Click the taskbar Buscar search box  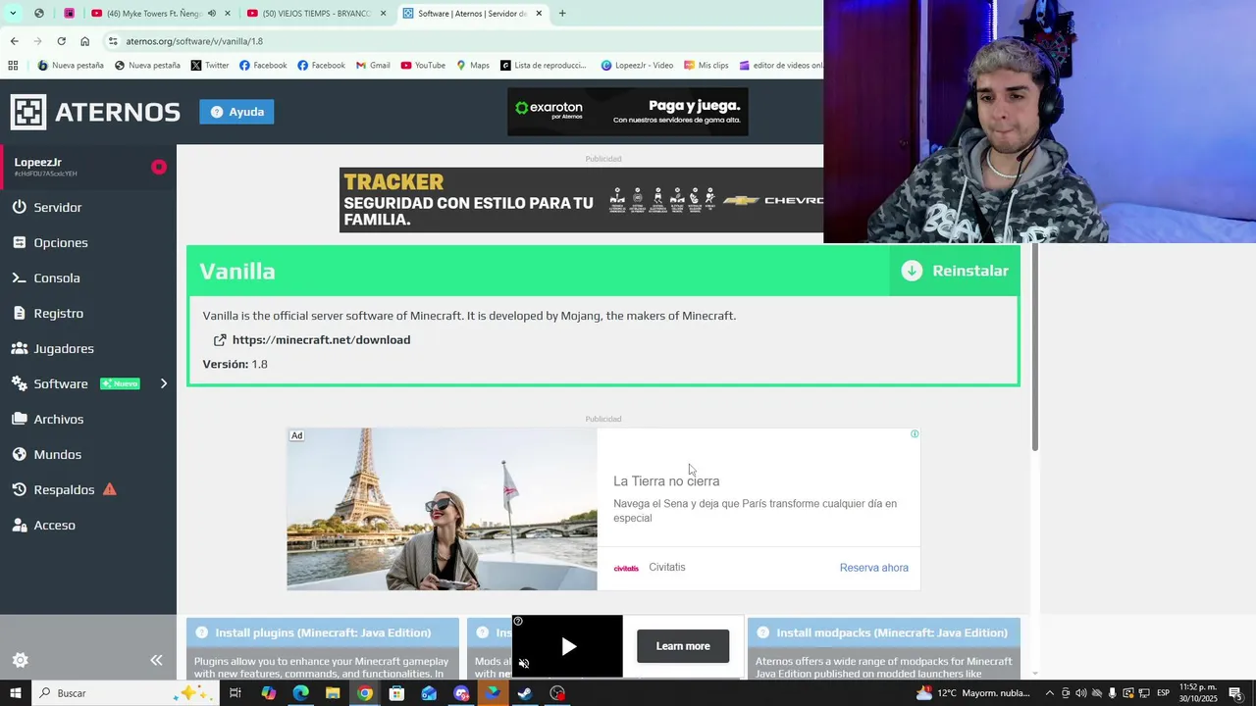point(125,693)
